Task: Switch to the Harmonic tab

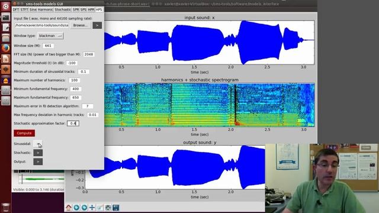Action: click(x=46, y=9)
